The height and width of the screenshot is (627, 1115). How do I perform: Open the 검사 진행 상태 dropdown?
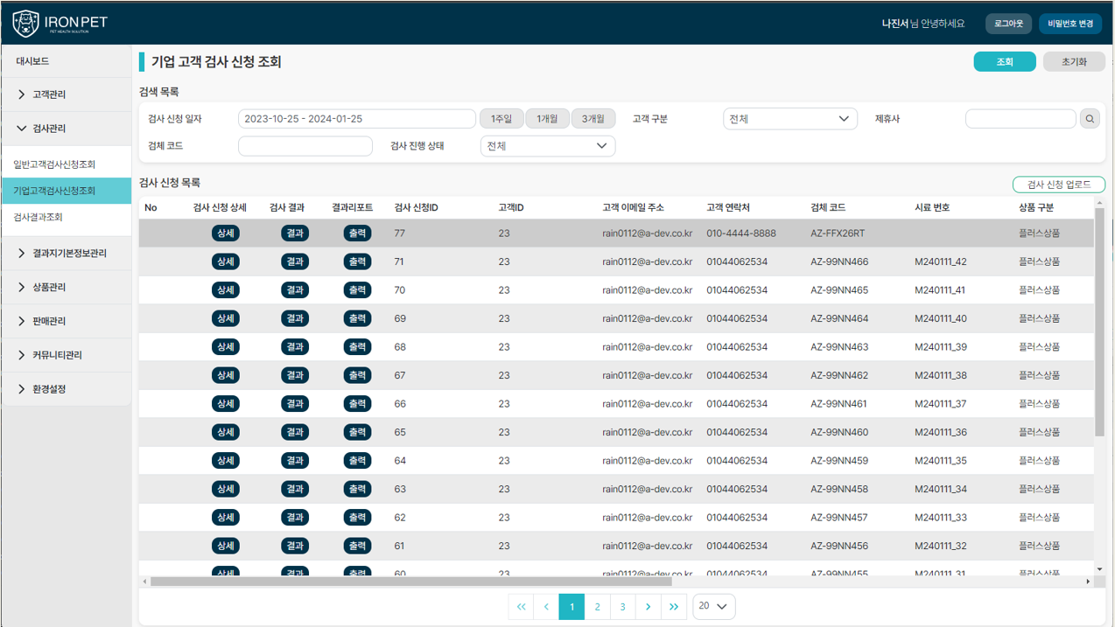coord(547,146)
